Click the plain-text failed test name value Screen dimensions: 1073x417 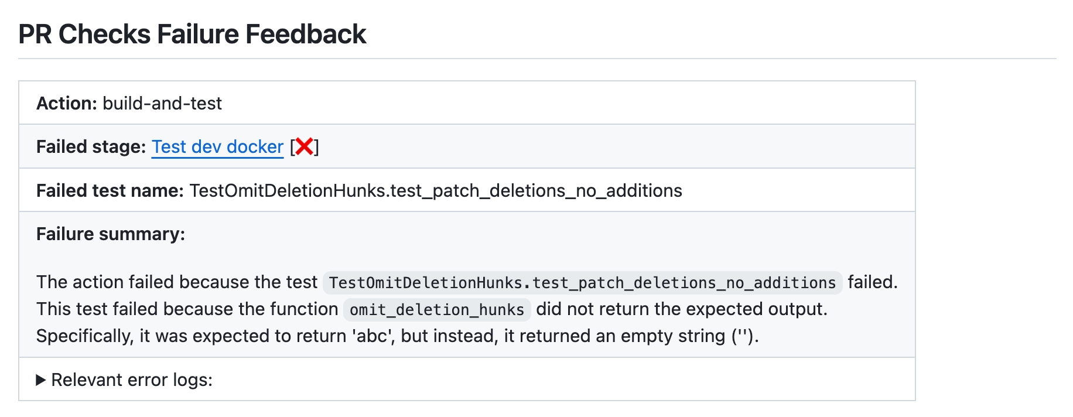click(436, 190)
